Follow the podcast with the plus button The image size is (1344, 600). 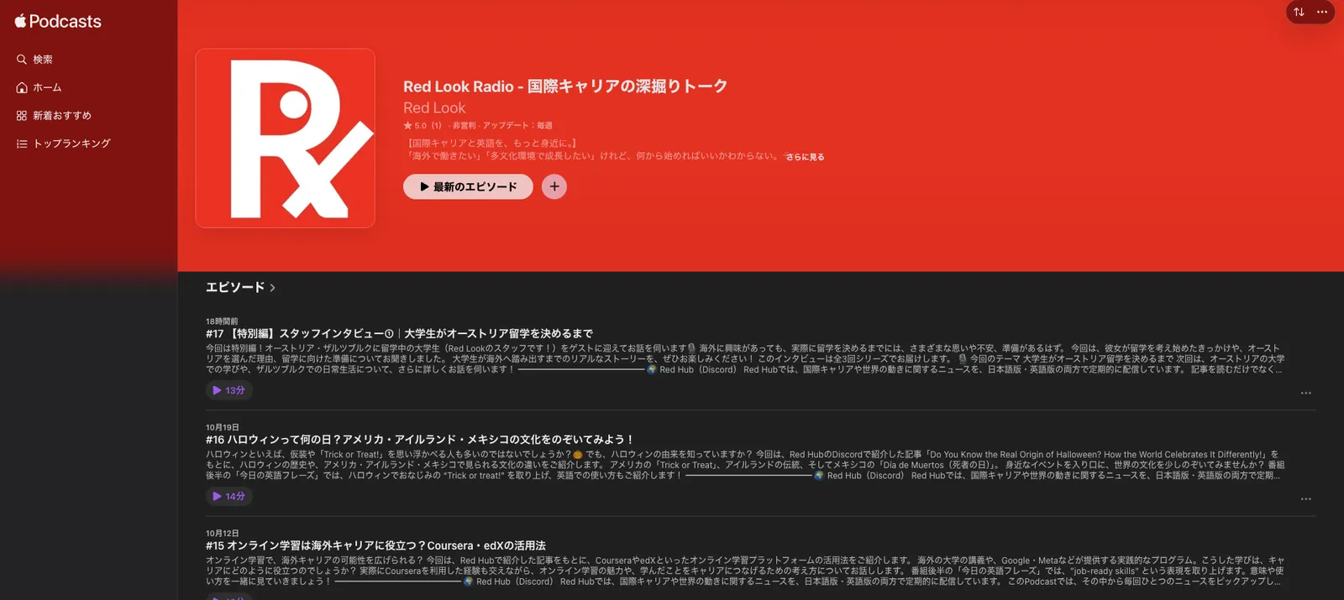554,187
